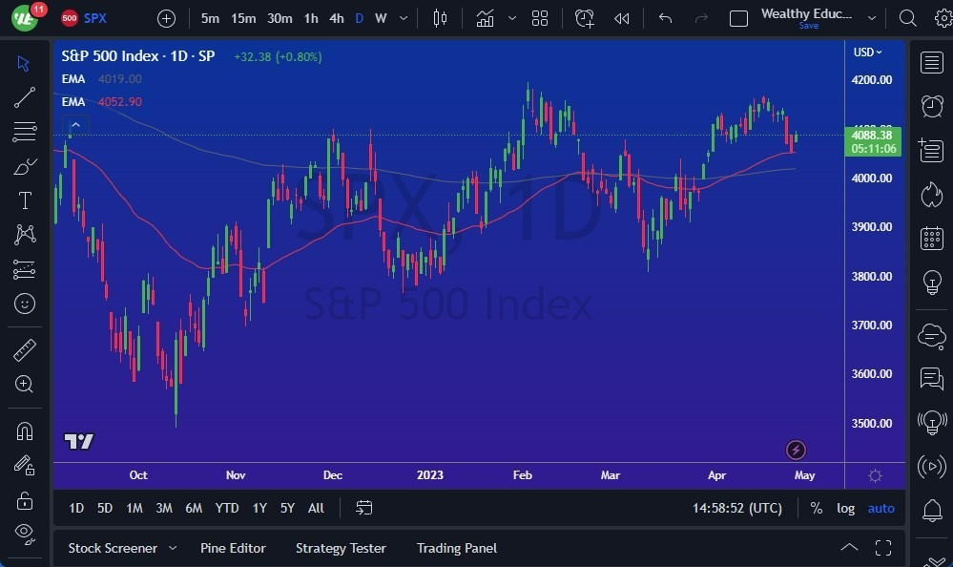Open the Stock Screener dropdown arrow
The image size is (953, 567).
173,548
